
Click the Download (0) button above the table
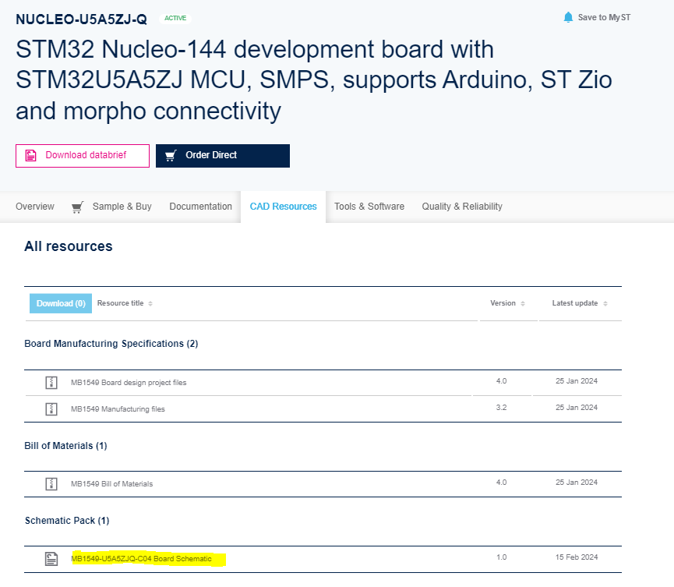pyautogui.click(x=60, y=303)
